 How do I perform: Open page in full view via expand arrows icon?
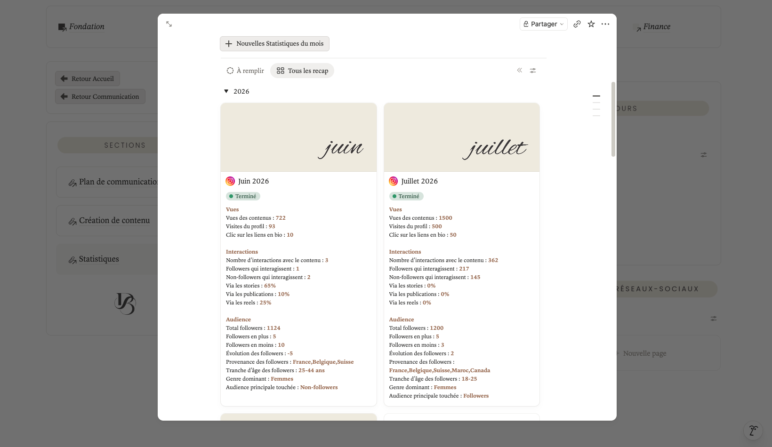pyautogui.click(x=169, y=24)
